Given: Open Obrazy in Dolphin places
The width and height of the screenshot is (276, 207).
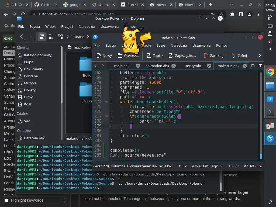Looking at the screenshot, I should pos(27,90).
